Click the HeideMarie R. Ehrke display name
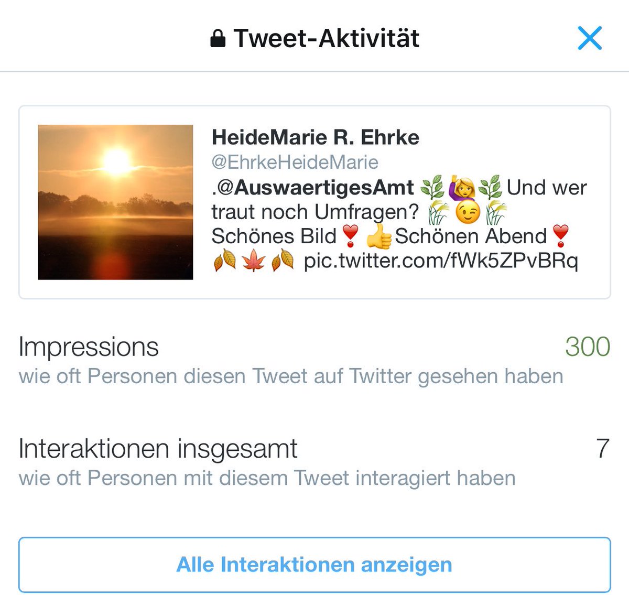 pos(315,137)
